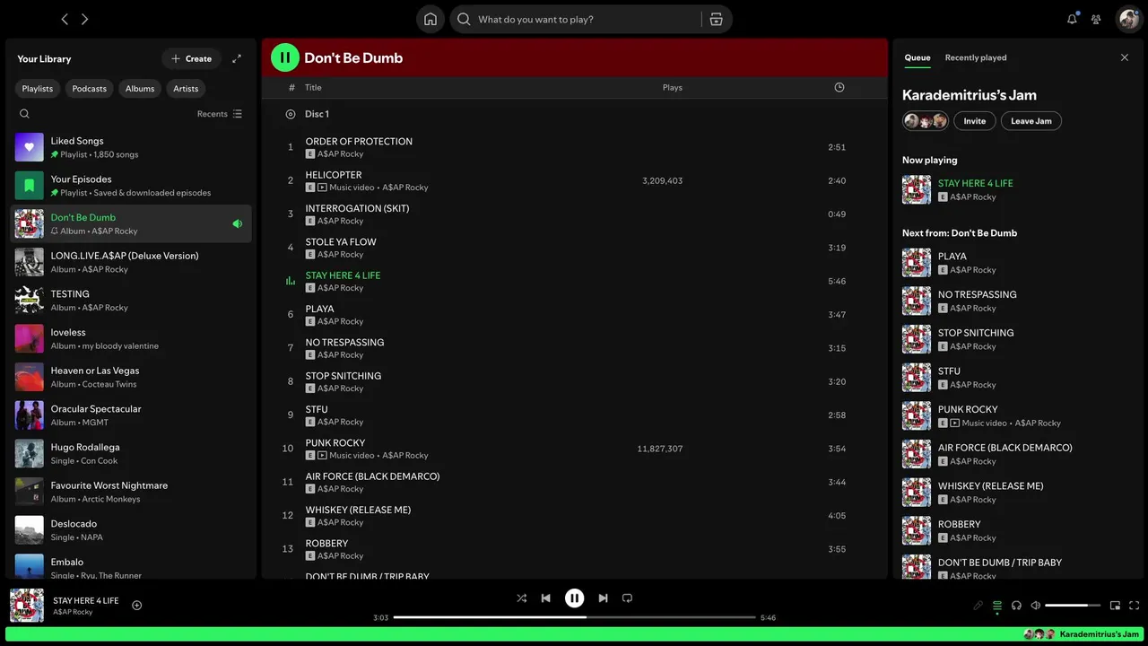
Task: Click WHISKEY (RELEASE ME) in queue
Action: pyautogui.click(x=1017, y=493)
